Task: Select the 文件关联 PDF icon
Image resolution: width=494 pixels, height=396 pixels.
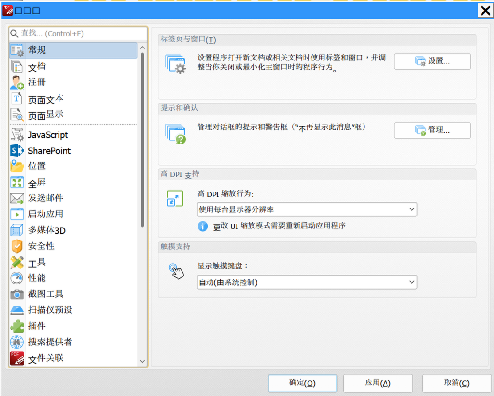Action: point(17,358)
